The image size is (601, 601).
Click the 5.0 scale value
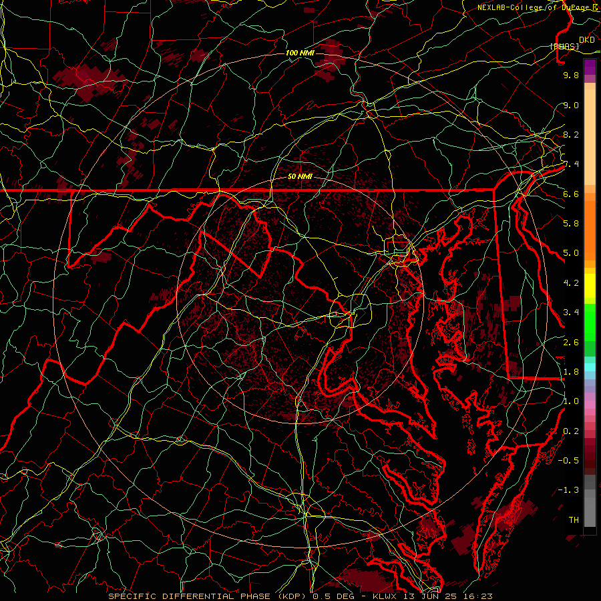(x=571, y=253)
